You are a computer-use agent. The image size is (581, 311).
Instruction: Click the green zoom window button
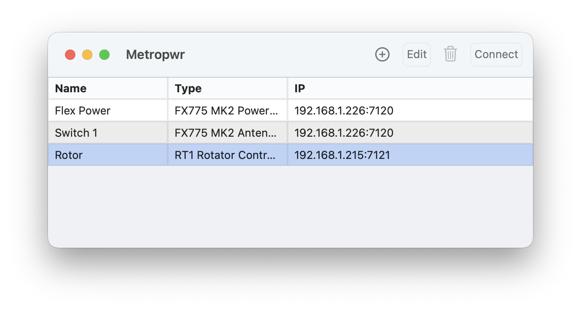point(104,55)
